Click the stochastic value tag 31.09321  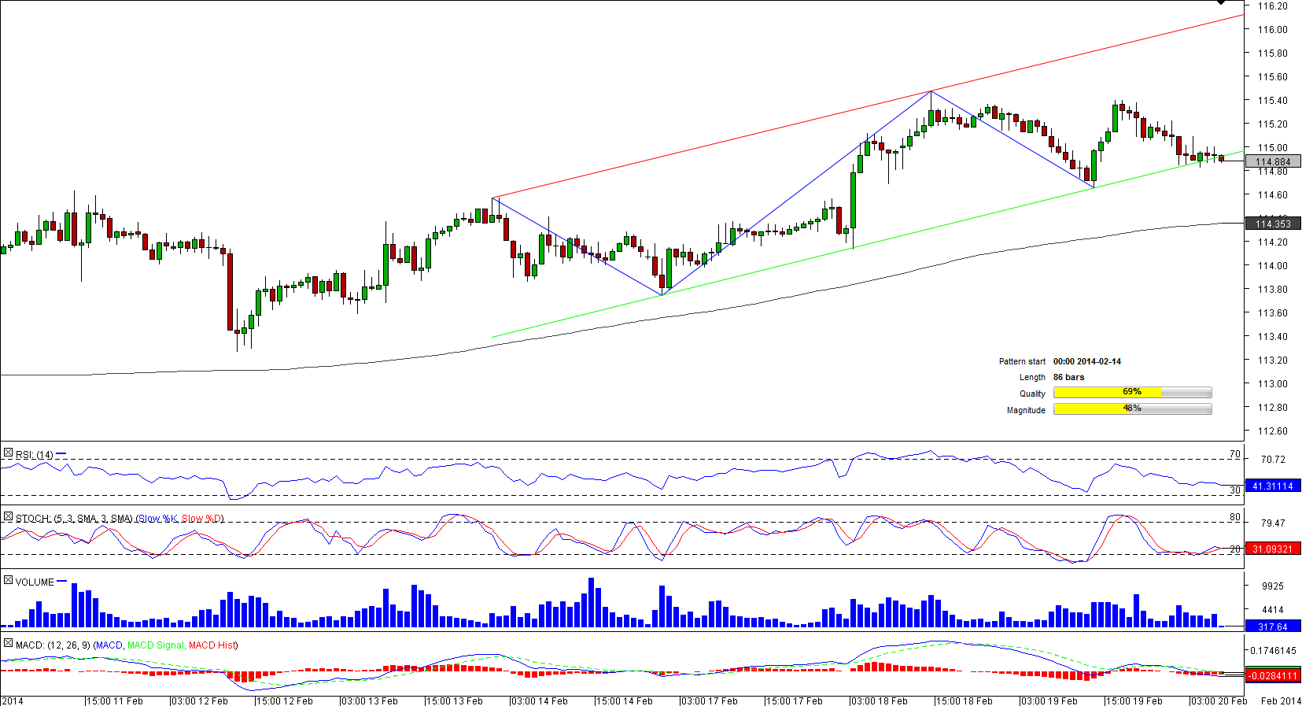[x=1273, y=549]
